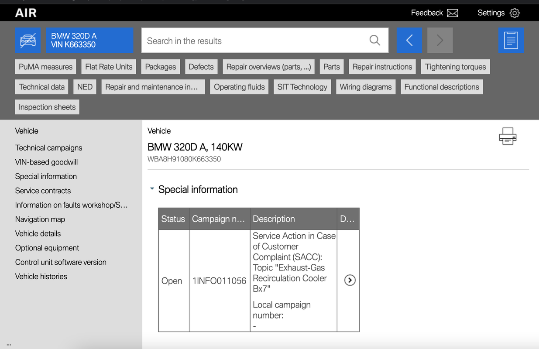Open the Feedback envelope icon

click(x=453, y=13)
